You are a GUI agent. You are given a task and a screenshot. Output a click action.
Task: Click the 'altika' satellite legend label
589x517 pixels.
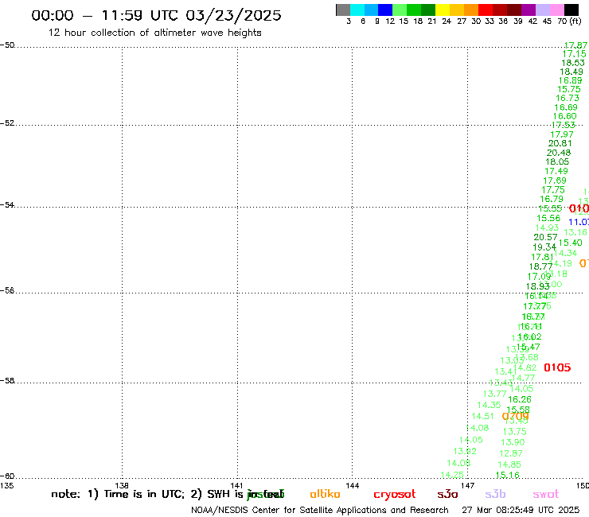tap(325, 494)
